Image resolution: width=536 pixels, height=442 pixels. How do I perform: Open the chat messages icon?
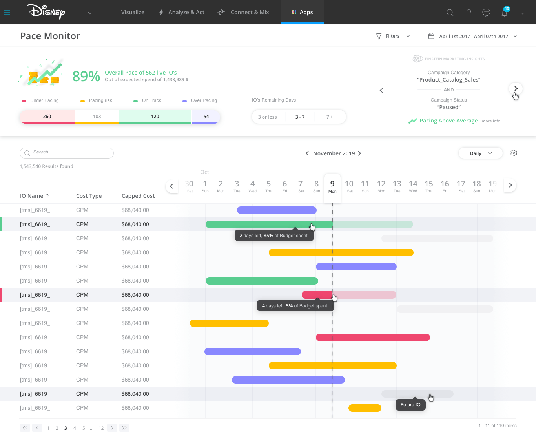click(x=486, y=13)
